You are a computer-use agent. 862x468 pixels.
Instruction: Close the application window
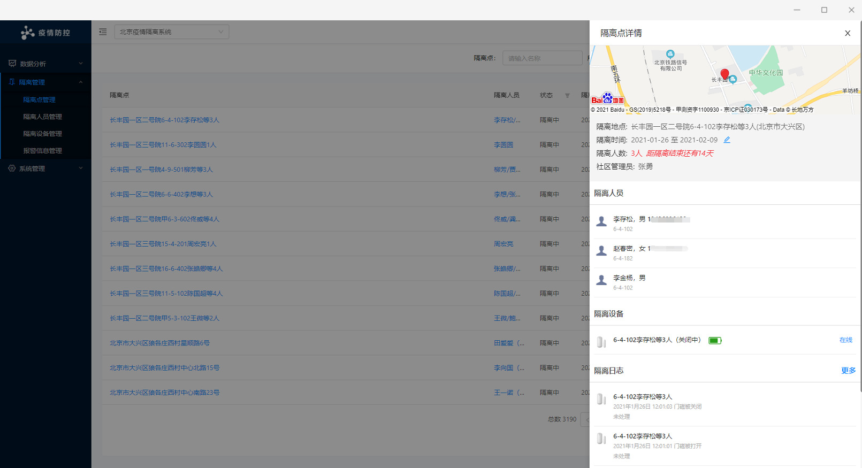[851, 10]
